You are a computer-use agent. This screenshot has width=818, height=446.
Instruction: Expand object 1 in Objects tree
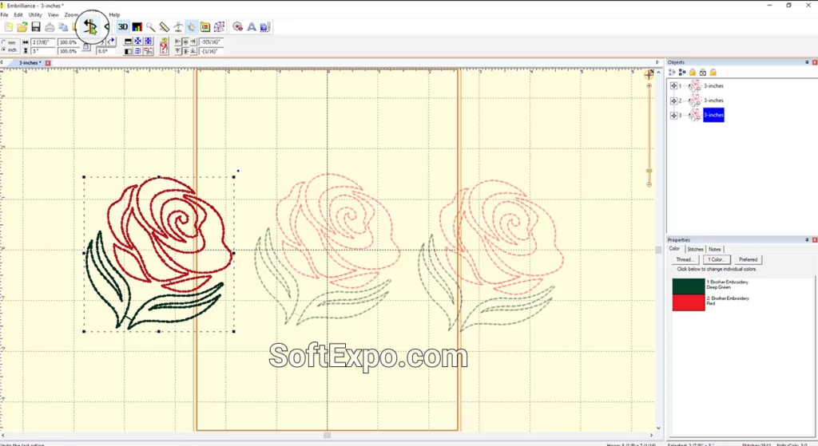click(x=673, y=86)
